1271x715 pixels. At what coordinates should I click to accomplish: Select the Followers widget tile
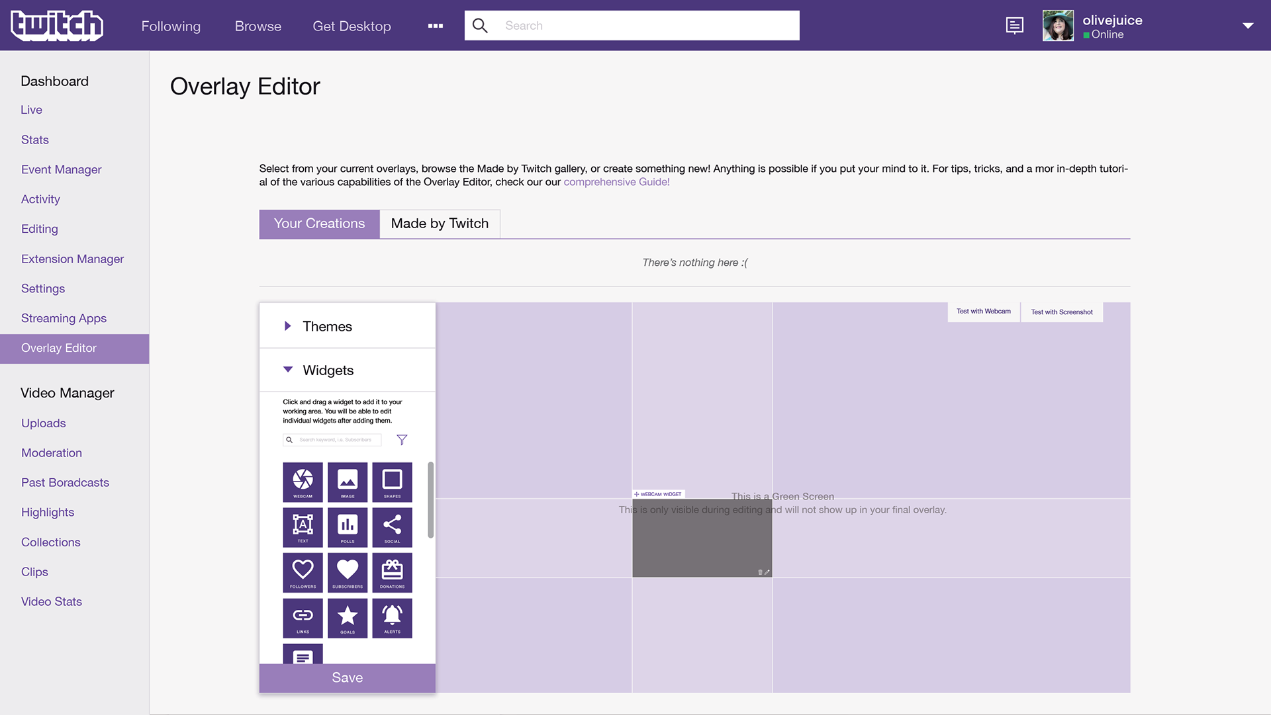point(303,573)
